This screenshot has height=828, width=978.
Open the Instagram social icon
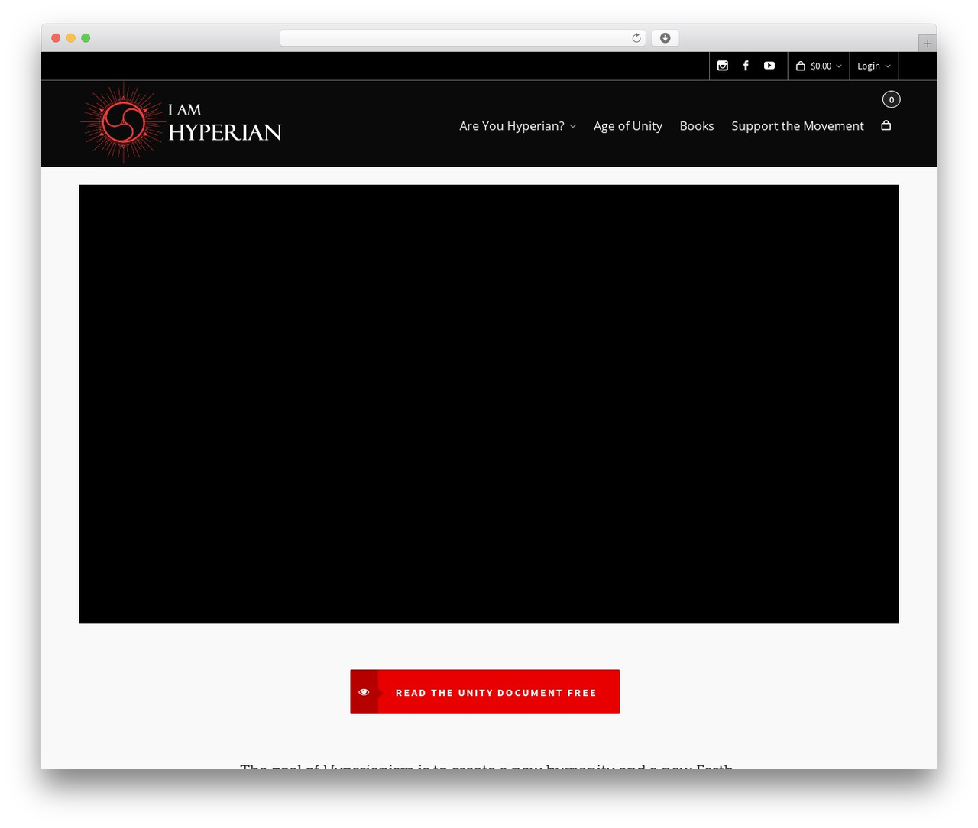click(723, 66)
